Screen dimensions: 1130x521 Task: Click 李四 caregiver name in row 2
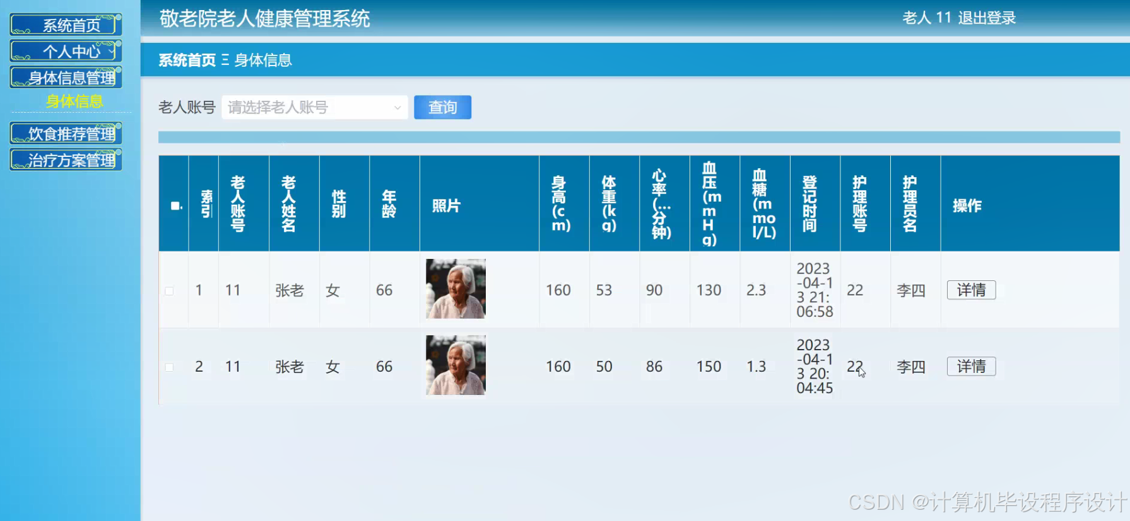[x=911, y=366]
